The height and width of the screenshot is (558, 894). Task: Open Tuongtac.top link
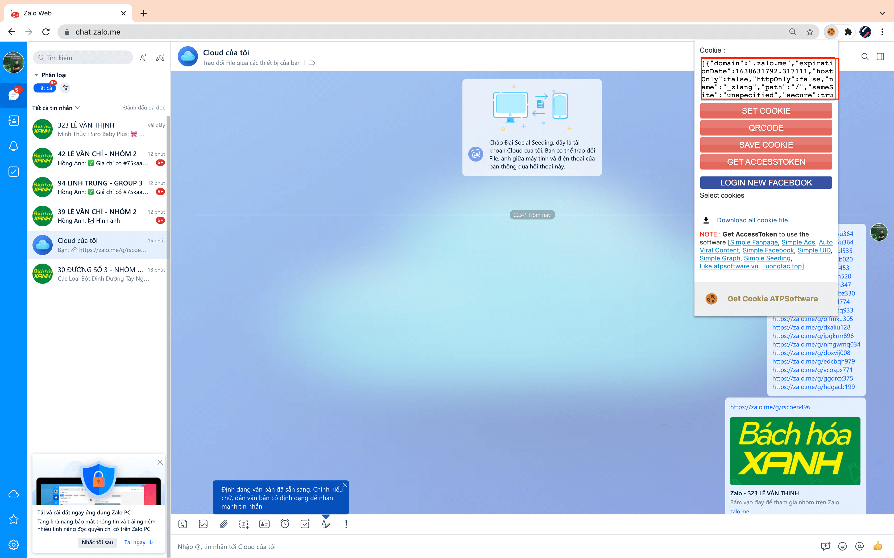[x=782, y=266]
